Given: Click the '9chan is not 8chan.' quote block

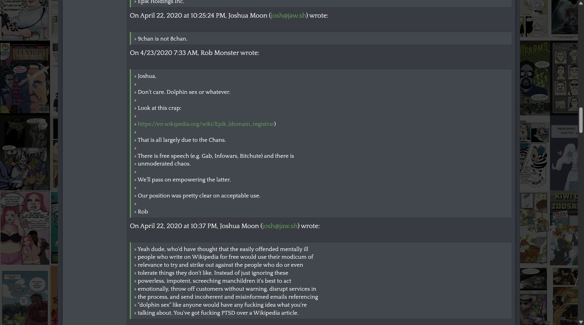Looking at the screenshot, I should pyautogui.click(x=321, y=39).
